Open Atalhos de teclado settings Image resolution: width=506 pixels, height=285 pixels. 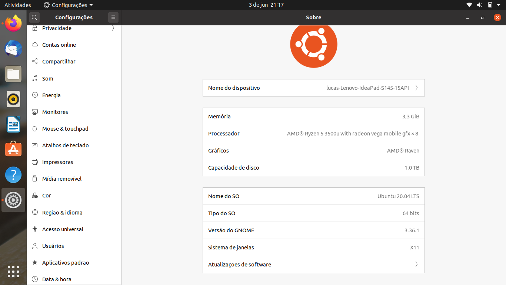(x=74, y=145)
